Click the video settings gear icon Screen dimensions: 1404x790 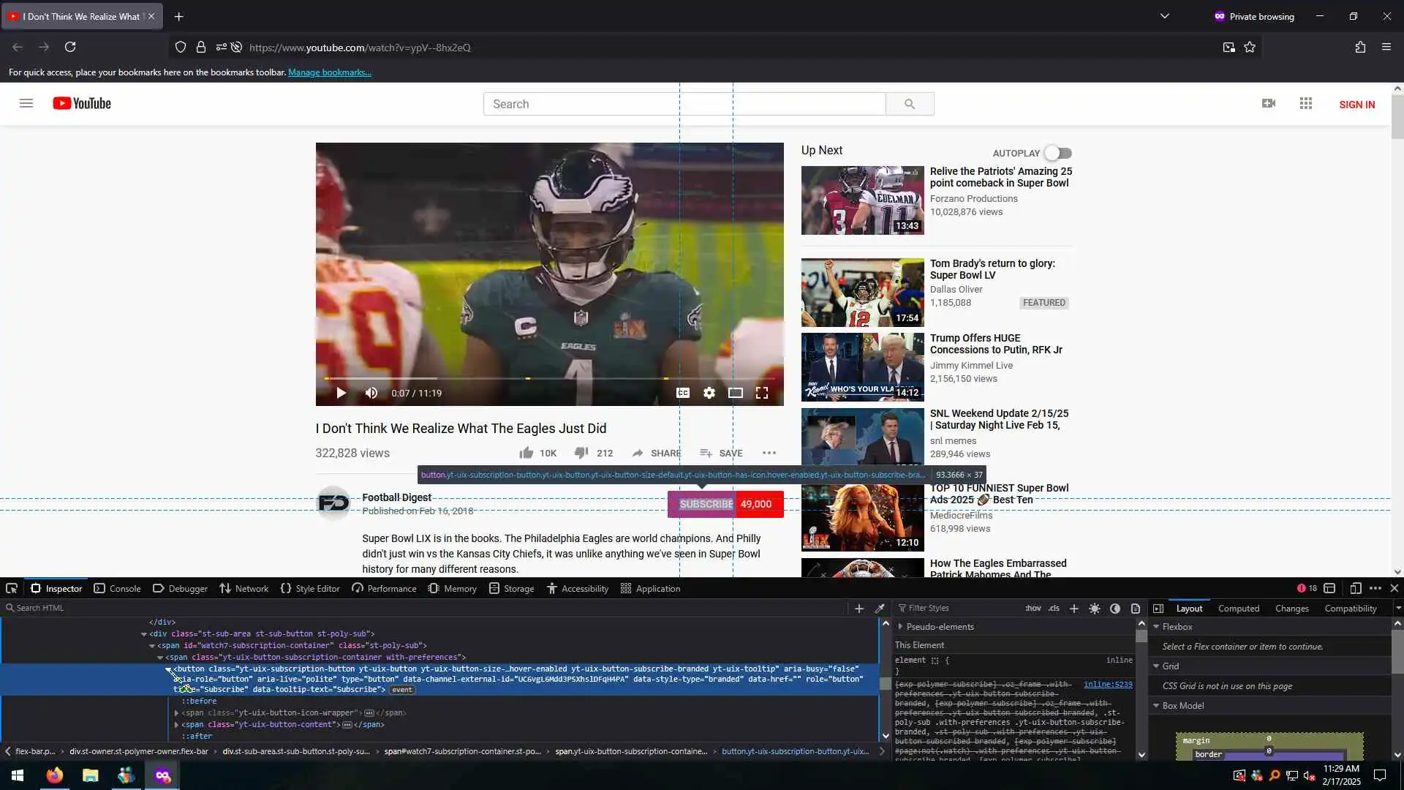[x=709, y=393]
